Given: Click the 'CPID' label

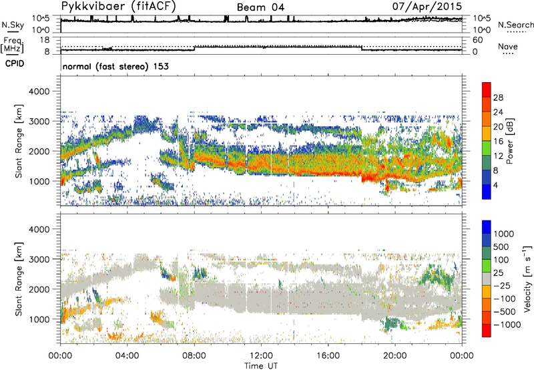Looking at the screenshot, I should pyautogui.click(x=15, y=63).
